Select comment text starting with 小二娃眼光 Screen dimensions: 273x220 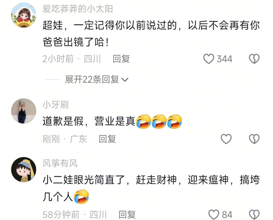click(x=151, y=188)
